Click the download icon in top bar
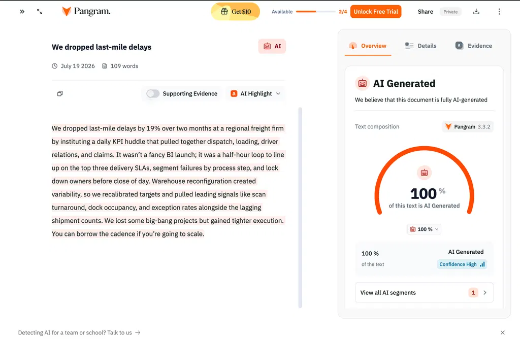520x340 pixels. (x=476, y=12)
